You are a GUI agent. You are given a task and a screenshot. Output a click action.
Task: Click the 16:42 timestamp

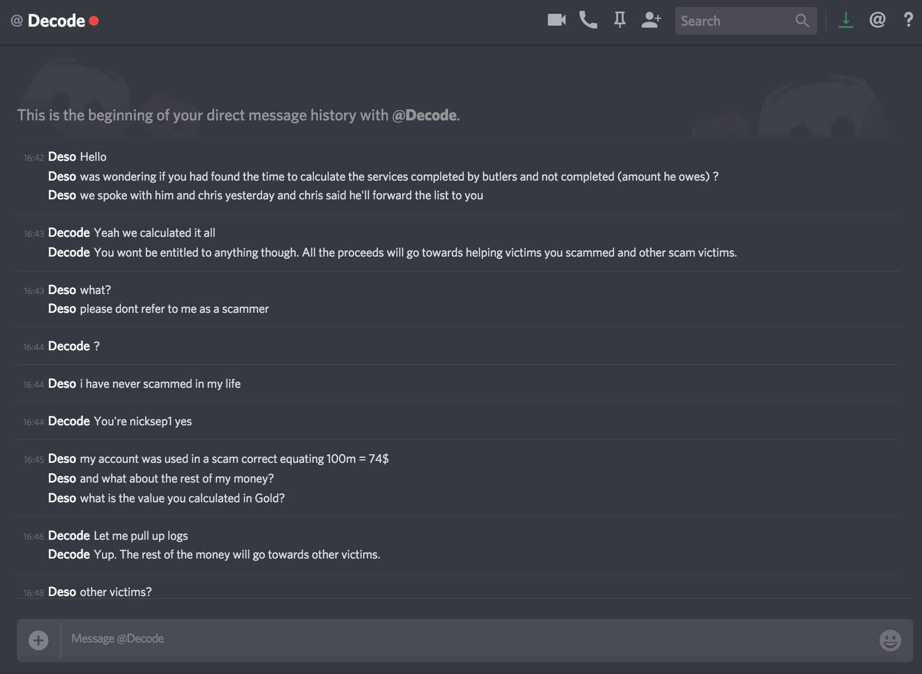pyautogui.click(x=34, y=158)
